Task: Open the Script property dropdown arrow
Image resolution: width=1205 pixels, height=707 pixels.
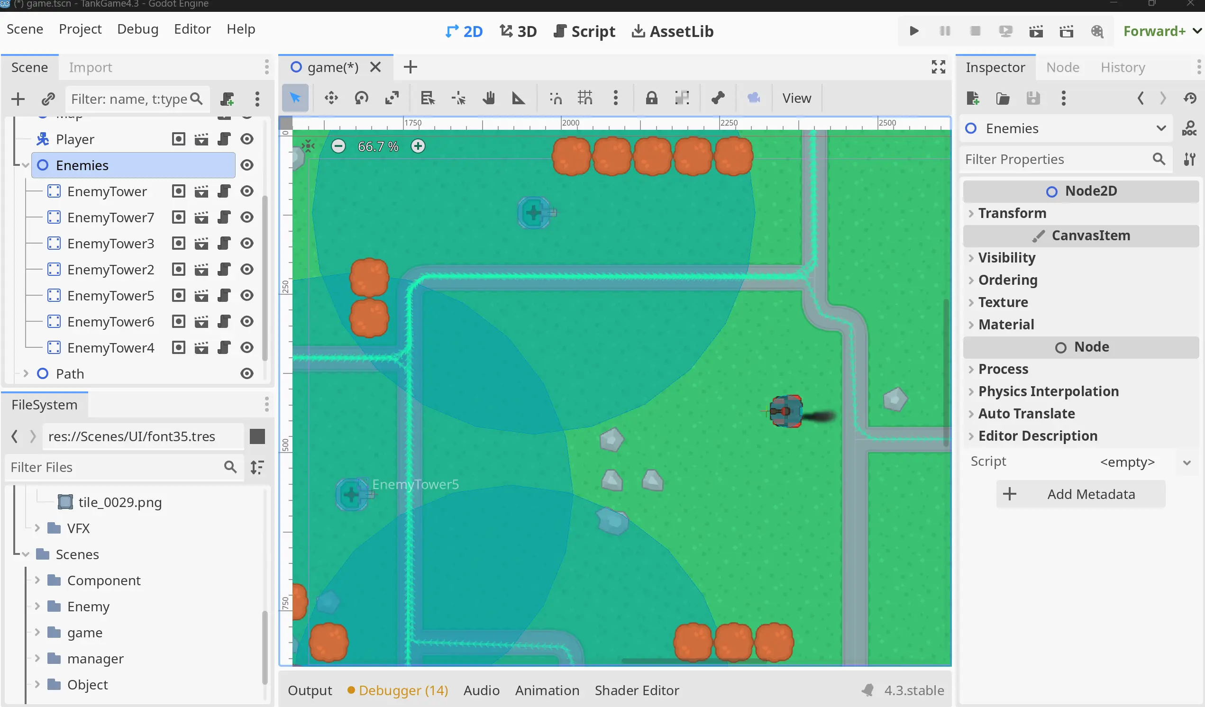Action: [1187, 462]
